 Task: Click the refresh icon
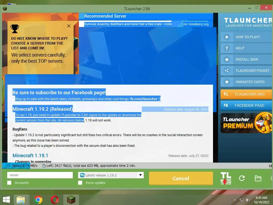click(x=242, y=178)
